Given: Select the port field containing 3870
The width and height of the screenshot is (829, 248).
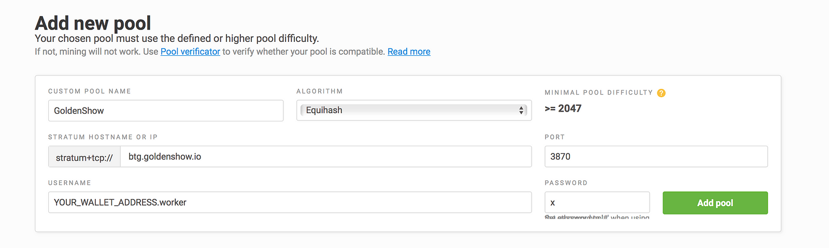Looking at the screenshot, I should (x=656, y=157).
